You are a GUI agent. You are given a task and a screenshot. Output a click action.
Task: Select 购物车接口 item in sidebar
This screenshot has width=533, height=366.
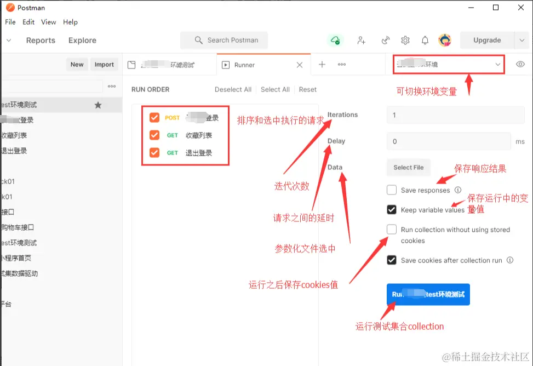(x=61, y=227)
